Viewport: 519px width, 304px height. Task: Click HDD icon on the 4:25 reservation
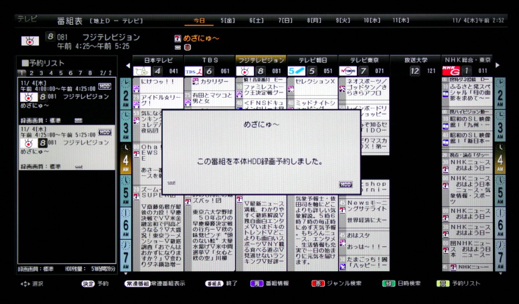click(x=104, y=133)
